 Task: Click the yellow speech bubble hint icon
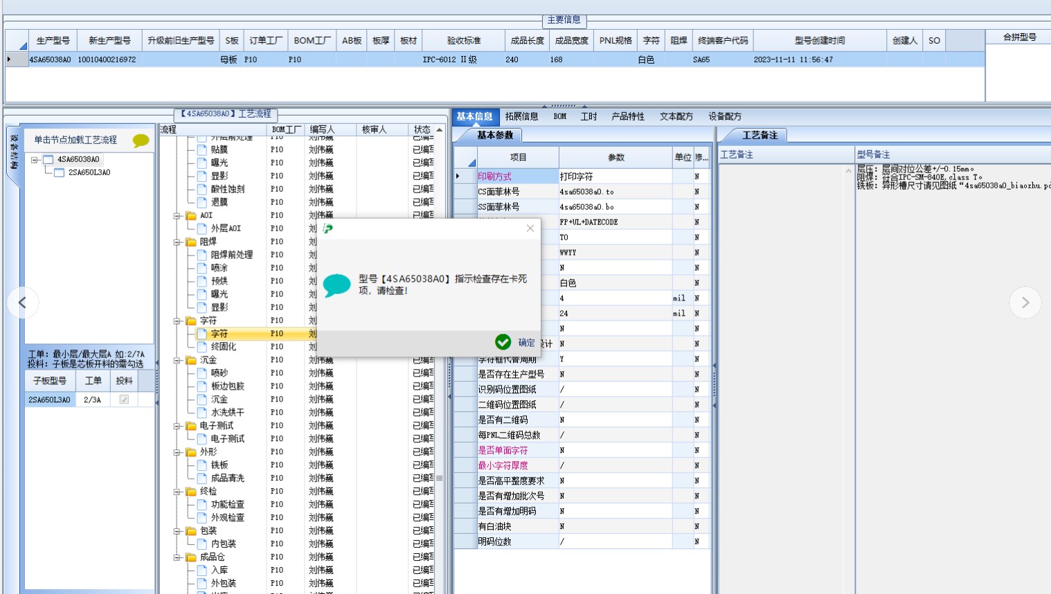141,141
